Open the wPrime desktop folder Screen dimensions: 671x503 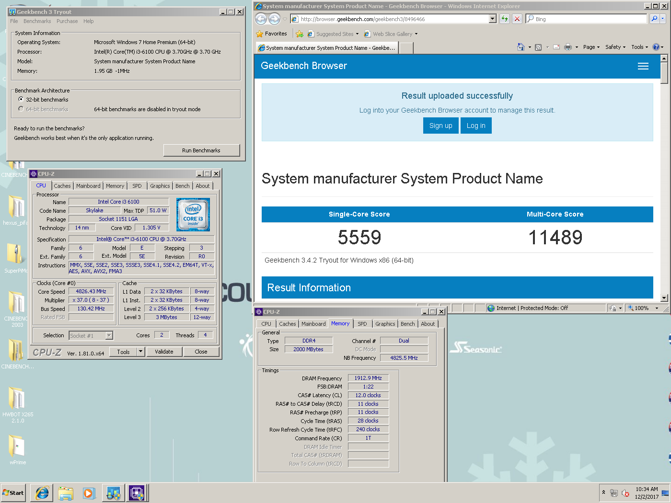(17, 449)
